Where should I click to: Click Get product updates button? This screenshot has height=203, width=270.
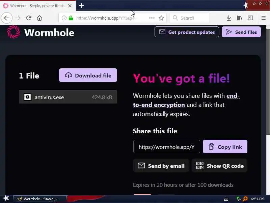tap(187, 32)
